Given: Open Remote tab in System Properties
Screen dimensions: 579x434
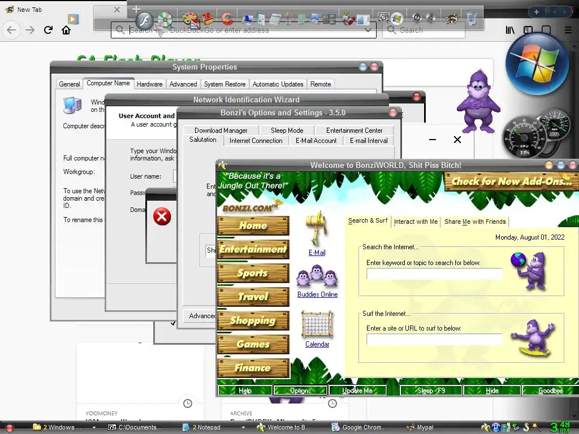Looking at the screenshot, I should pyautogui.click(x=321, y=84).
